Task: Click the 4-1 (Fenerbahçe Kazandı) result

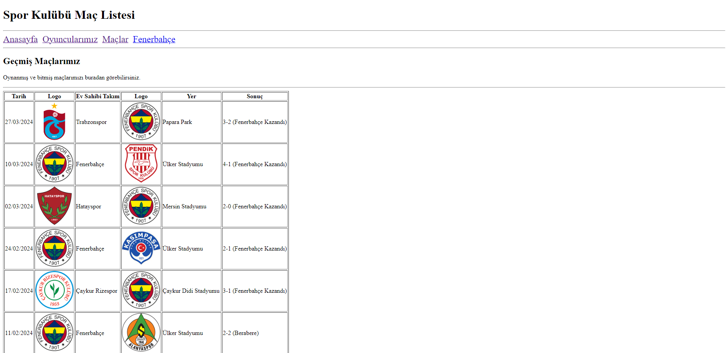Action: click(255, 164)
